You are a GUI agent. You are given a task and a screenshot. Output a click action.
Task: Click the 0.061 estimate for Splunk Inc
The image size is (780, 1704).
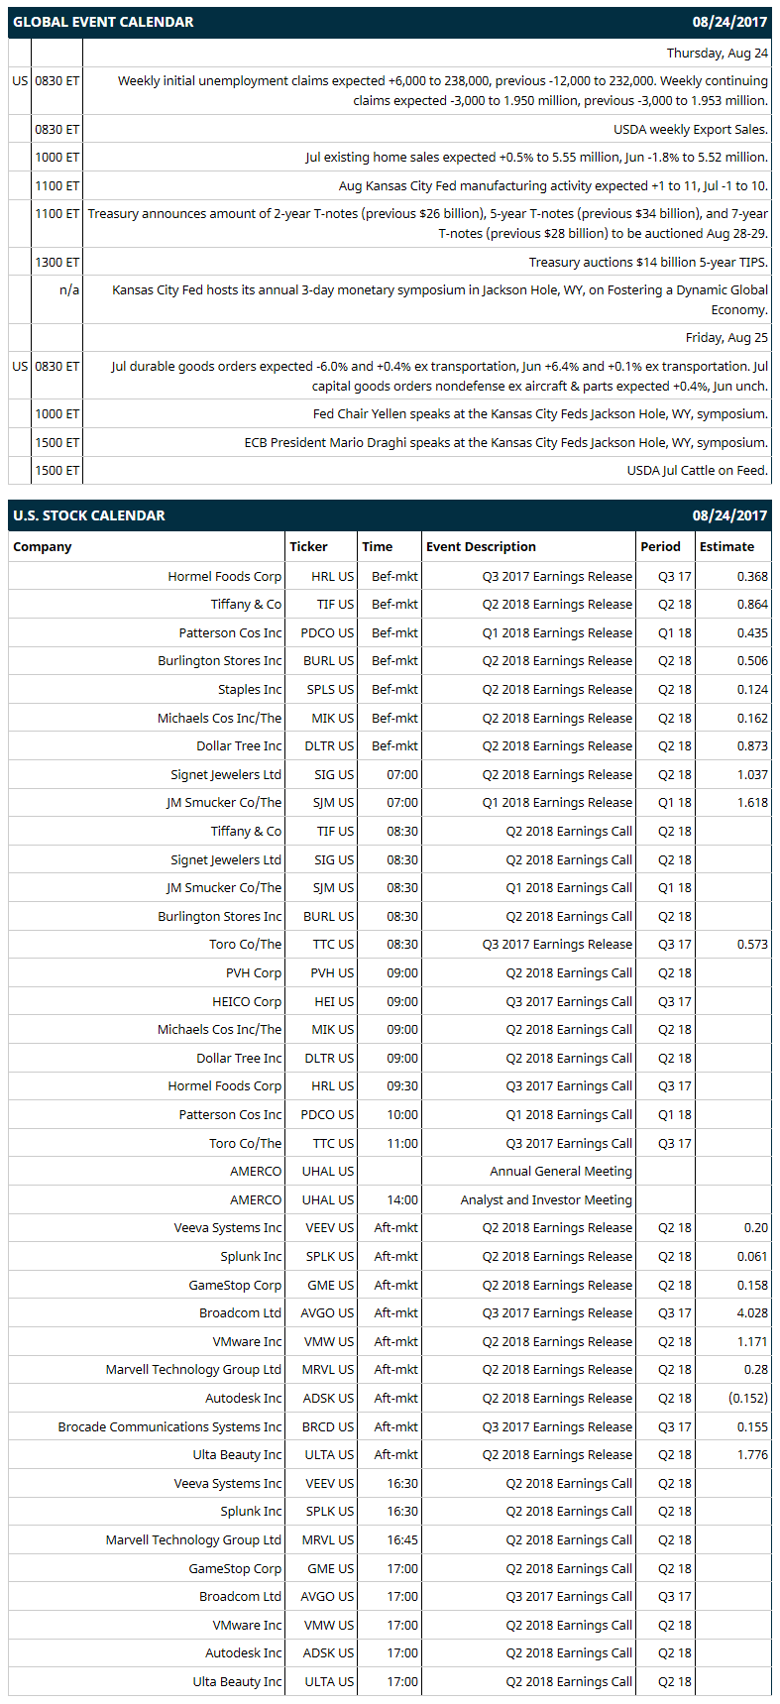[752, 1256]
